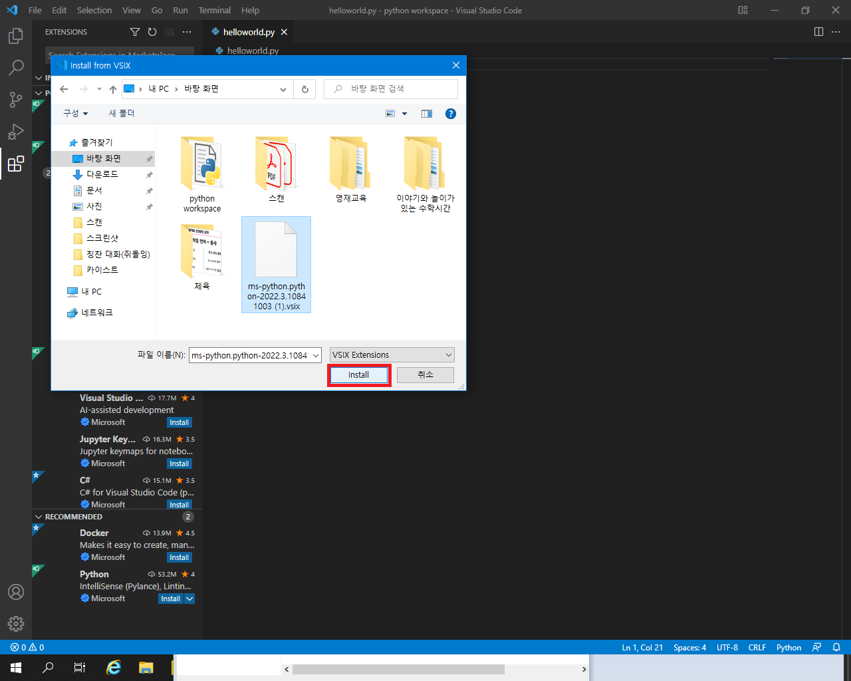Open the File menu
This screenshot has height=681, width=851.
35,10
